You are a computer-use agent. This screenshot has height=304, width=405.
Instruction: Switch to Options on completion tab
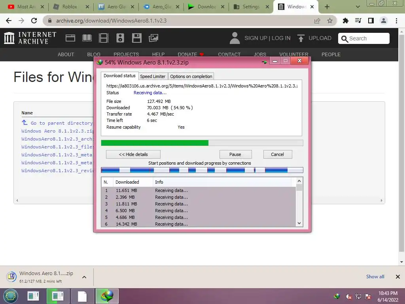pos(191,76)
